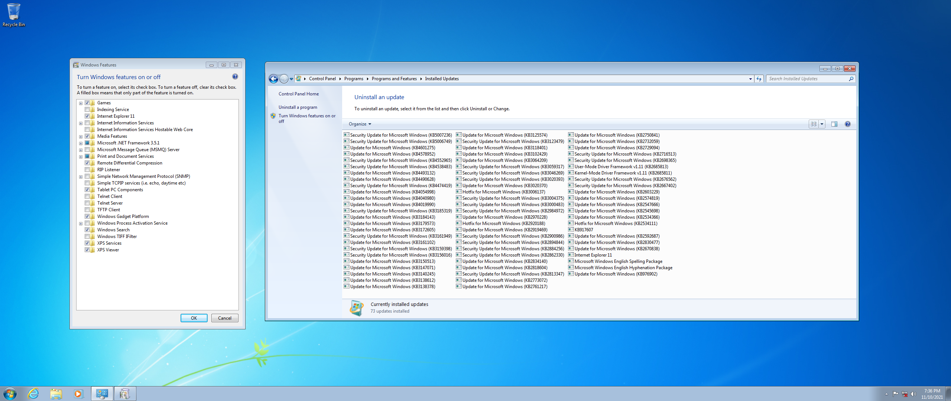Expand Microsoft .NET Framework 3.5.1 node
Viewport: 951px width, 401px height.
[81, 143]
